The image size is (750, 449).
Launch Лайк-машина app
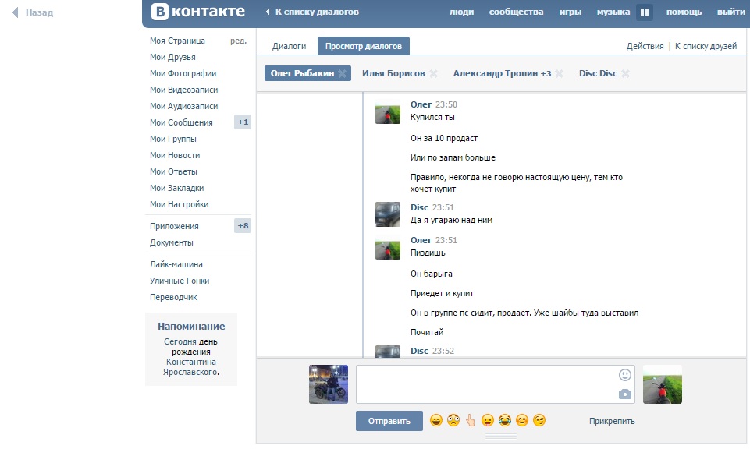(x=176, y=264)
